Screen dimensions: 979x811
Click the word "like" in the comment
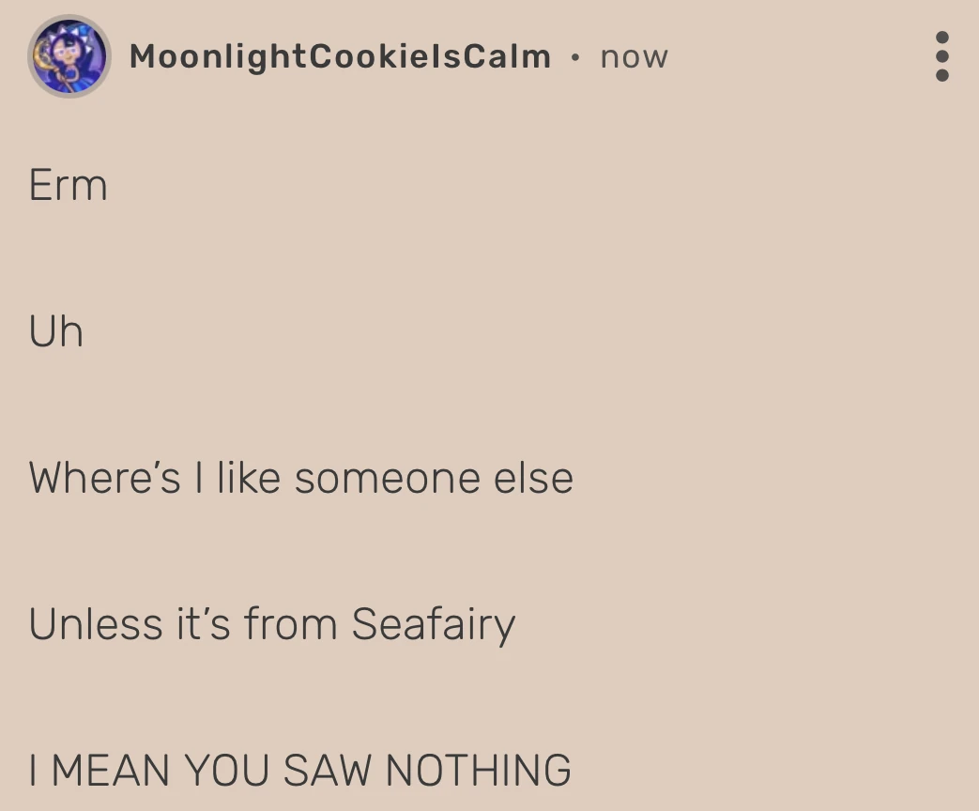pos(249,478)
